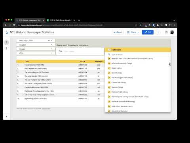The width and height of the screenshot is (190, 143).
Task: Reload the page with refresh icon
Action: click(x=14, y=25)
